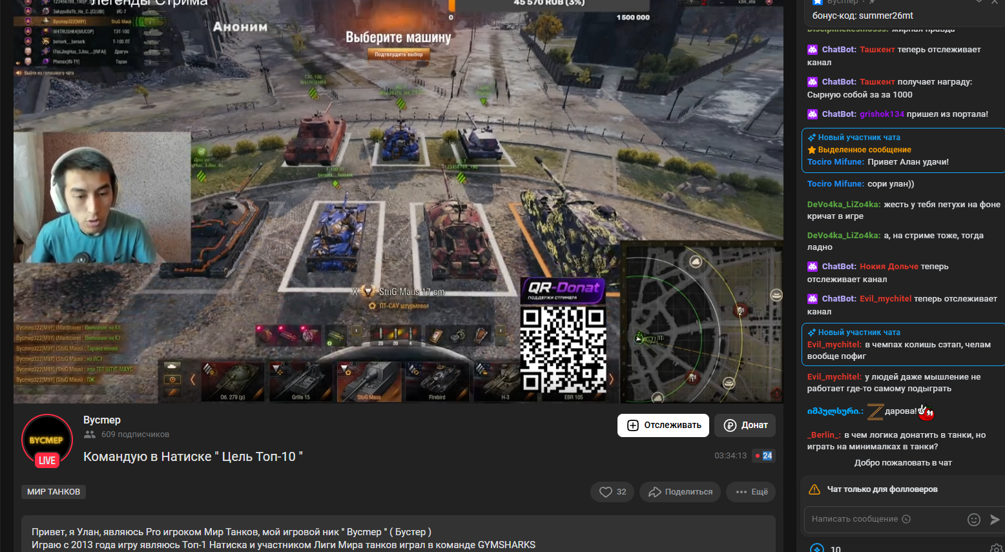The width and height of the screenshot is (1005, 552).
Task: Collapse the pinned message with chevron
Action: (x=979, y=2)
